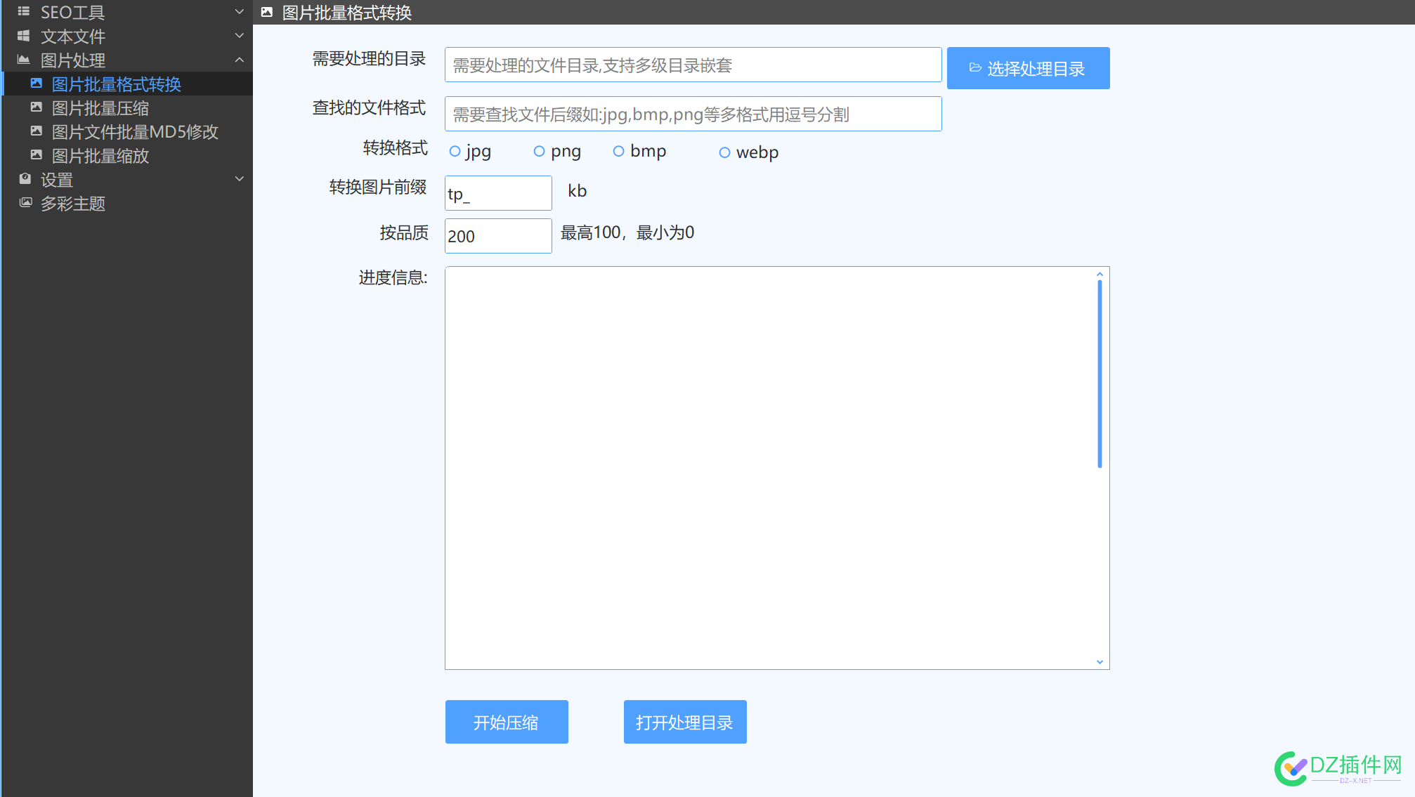1415x797 pixels.
Task: Click the progress box scrollbar thumb
Action: coord(1100,374)
